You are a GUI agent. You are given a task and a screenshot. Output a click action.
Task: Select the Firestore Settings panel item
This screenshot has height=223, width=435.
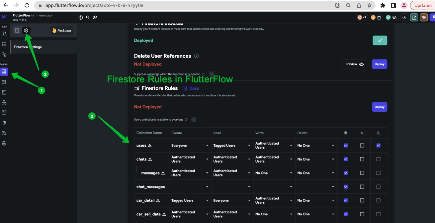43,47
